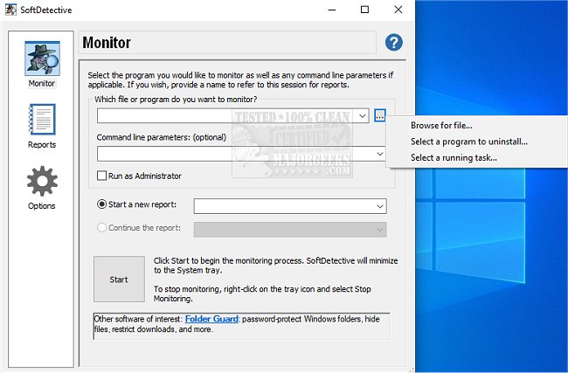Minimize the SoftDetective window
This screenshot has height=373, width=568.
332,10
